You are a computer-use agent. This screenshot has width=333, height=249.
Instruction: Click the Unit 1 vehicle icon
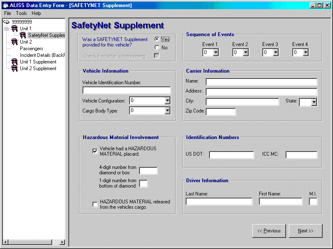[x=15, y=28]
